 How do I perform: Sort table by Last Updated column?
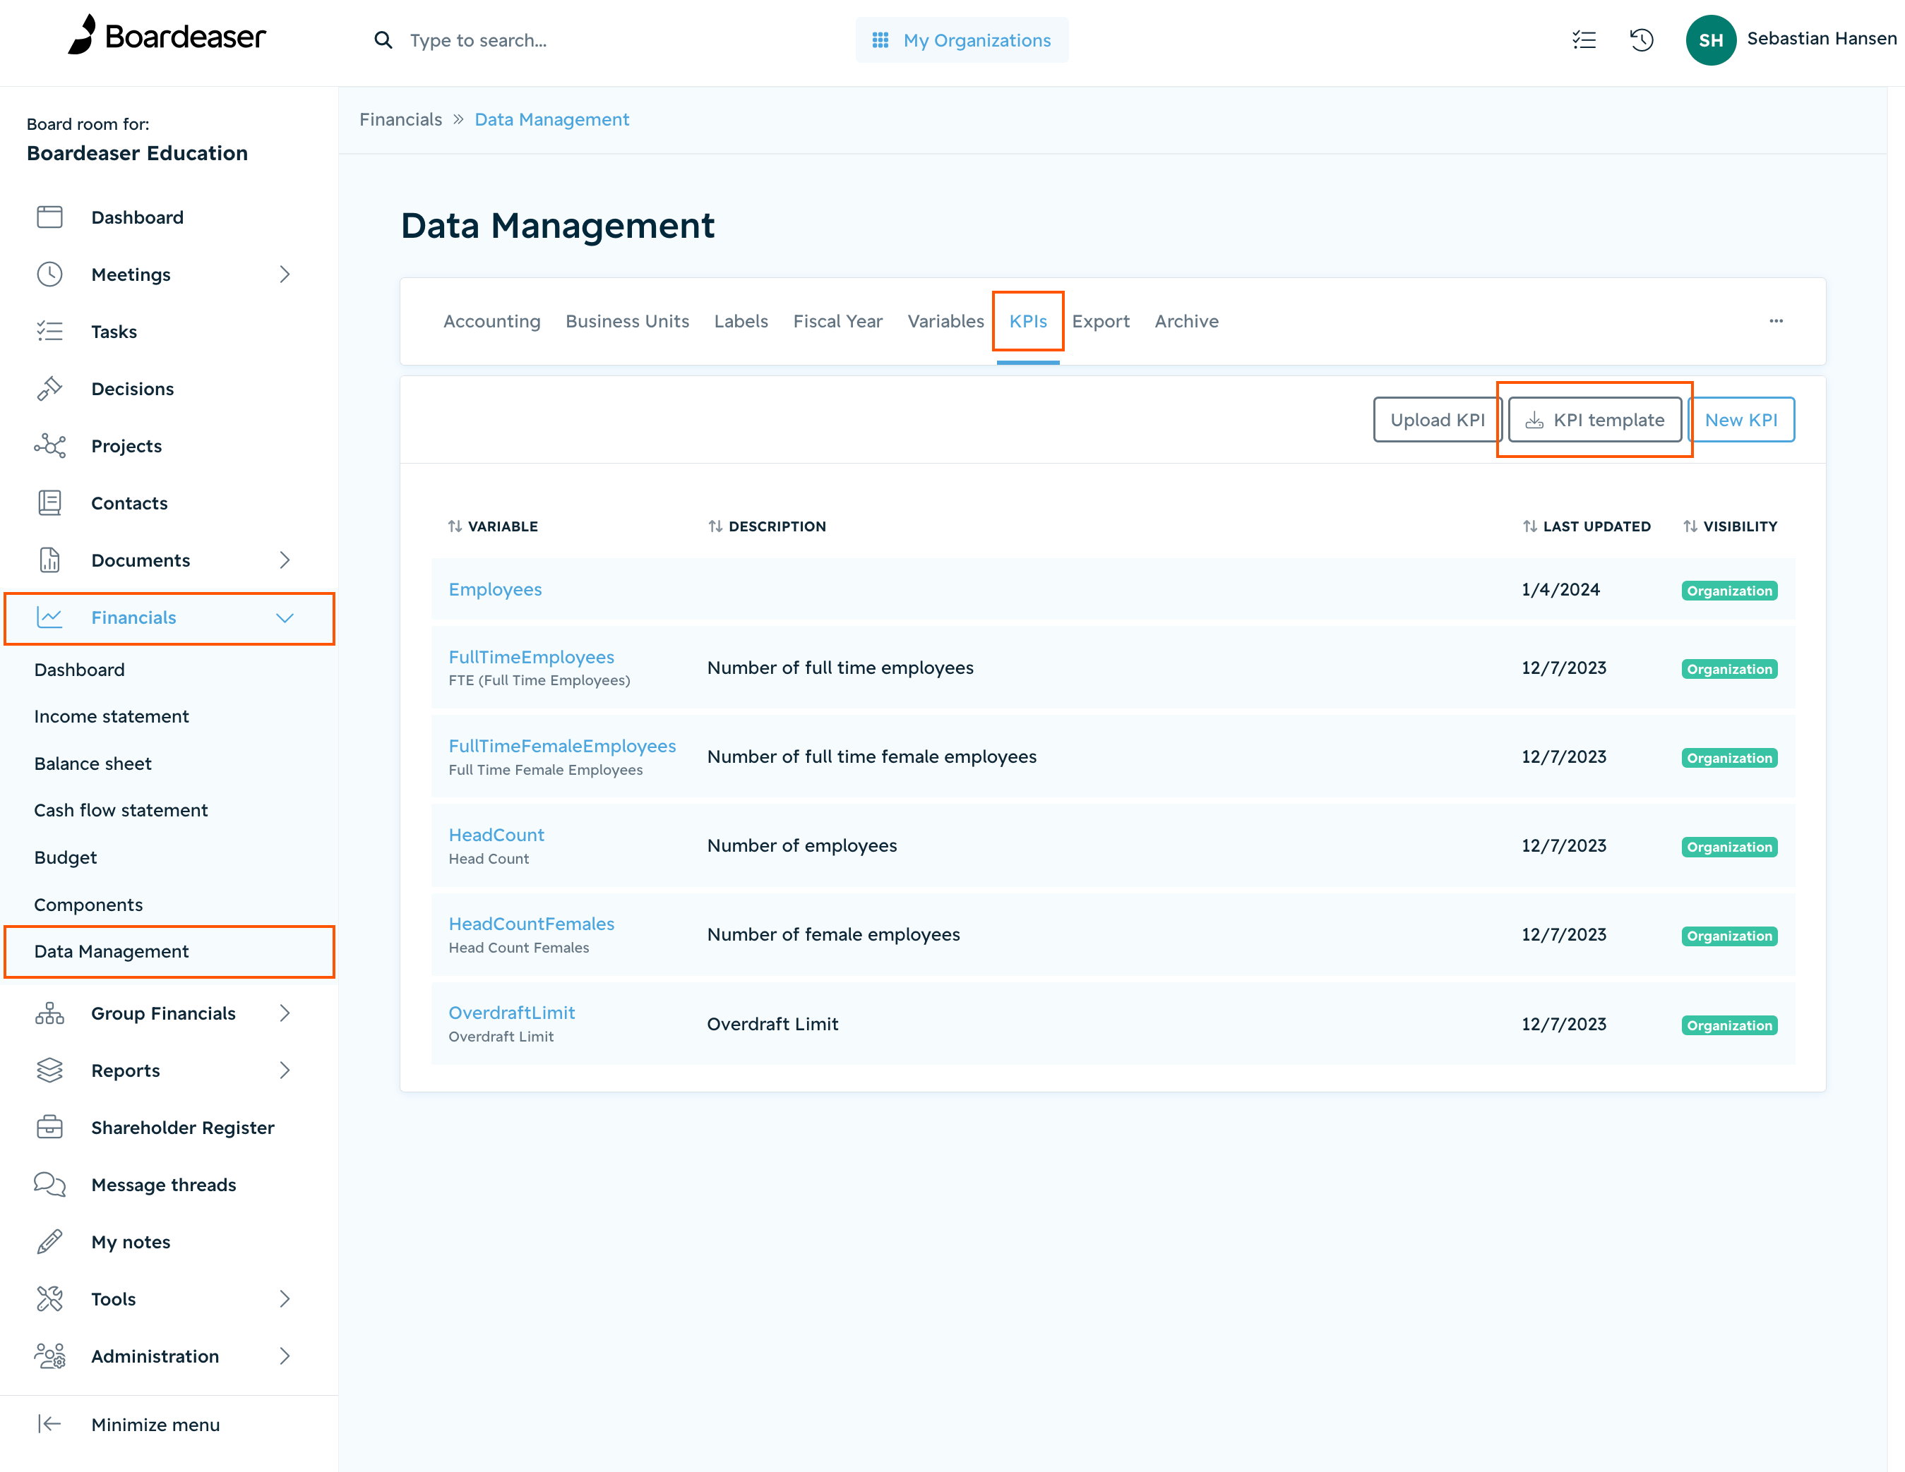tap(1586, 526)
